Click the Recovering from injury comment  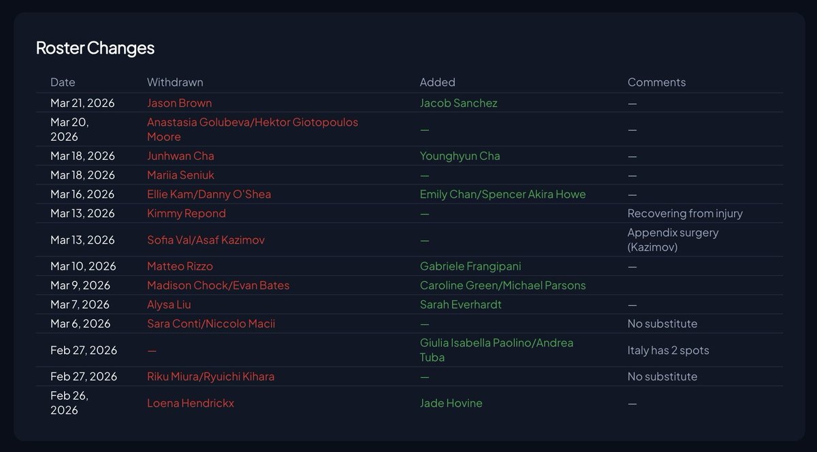point(685,213)
